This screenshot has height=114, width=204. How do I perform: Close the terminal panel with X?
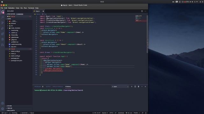(x=145, y=86)
